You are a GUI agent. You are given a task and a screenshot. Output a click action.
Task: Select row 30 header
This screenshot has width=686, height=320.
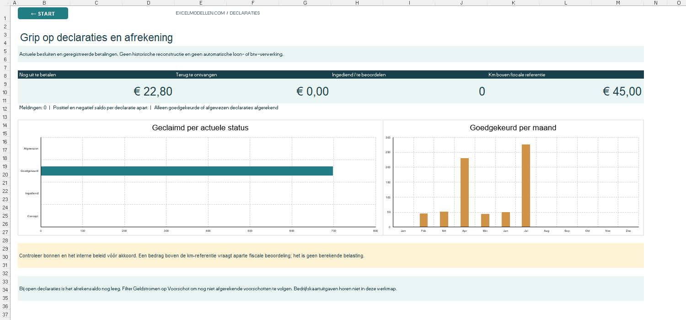click(x=5, y=257)
